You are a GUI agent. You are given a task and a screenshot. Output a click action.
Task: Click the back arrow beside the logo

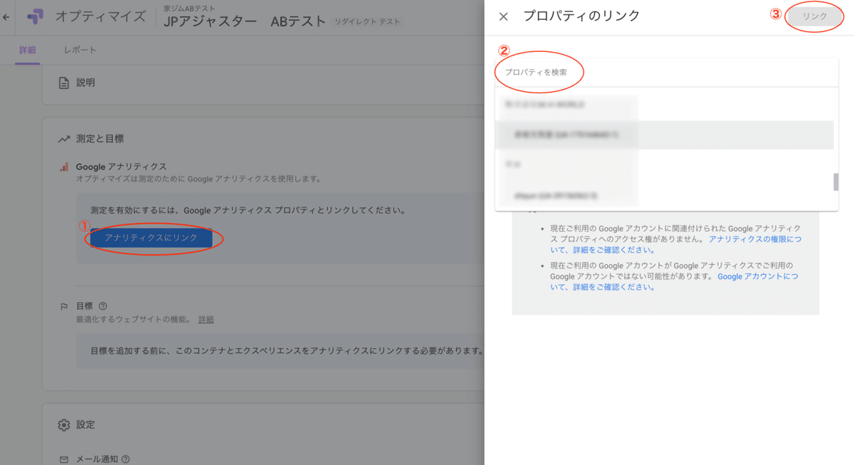(7, 16)
